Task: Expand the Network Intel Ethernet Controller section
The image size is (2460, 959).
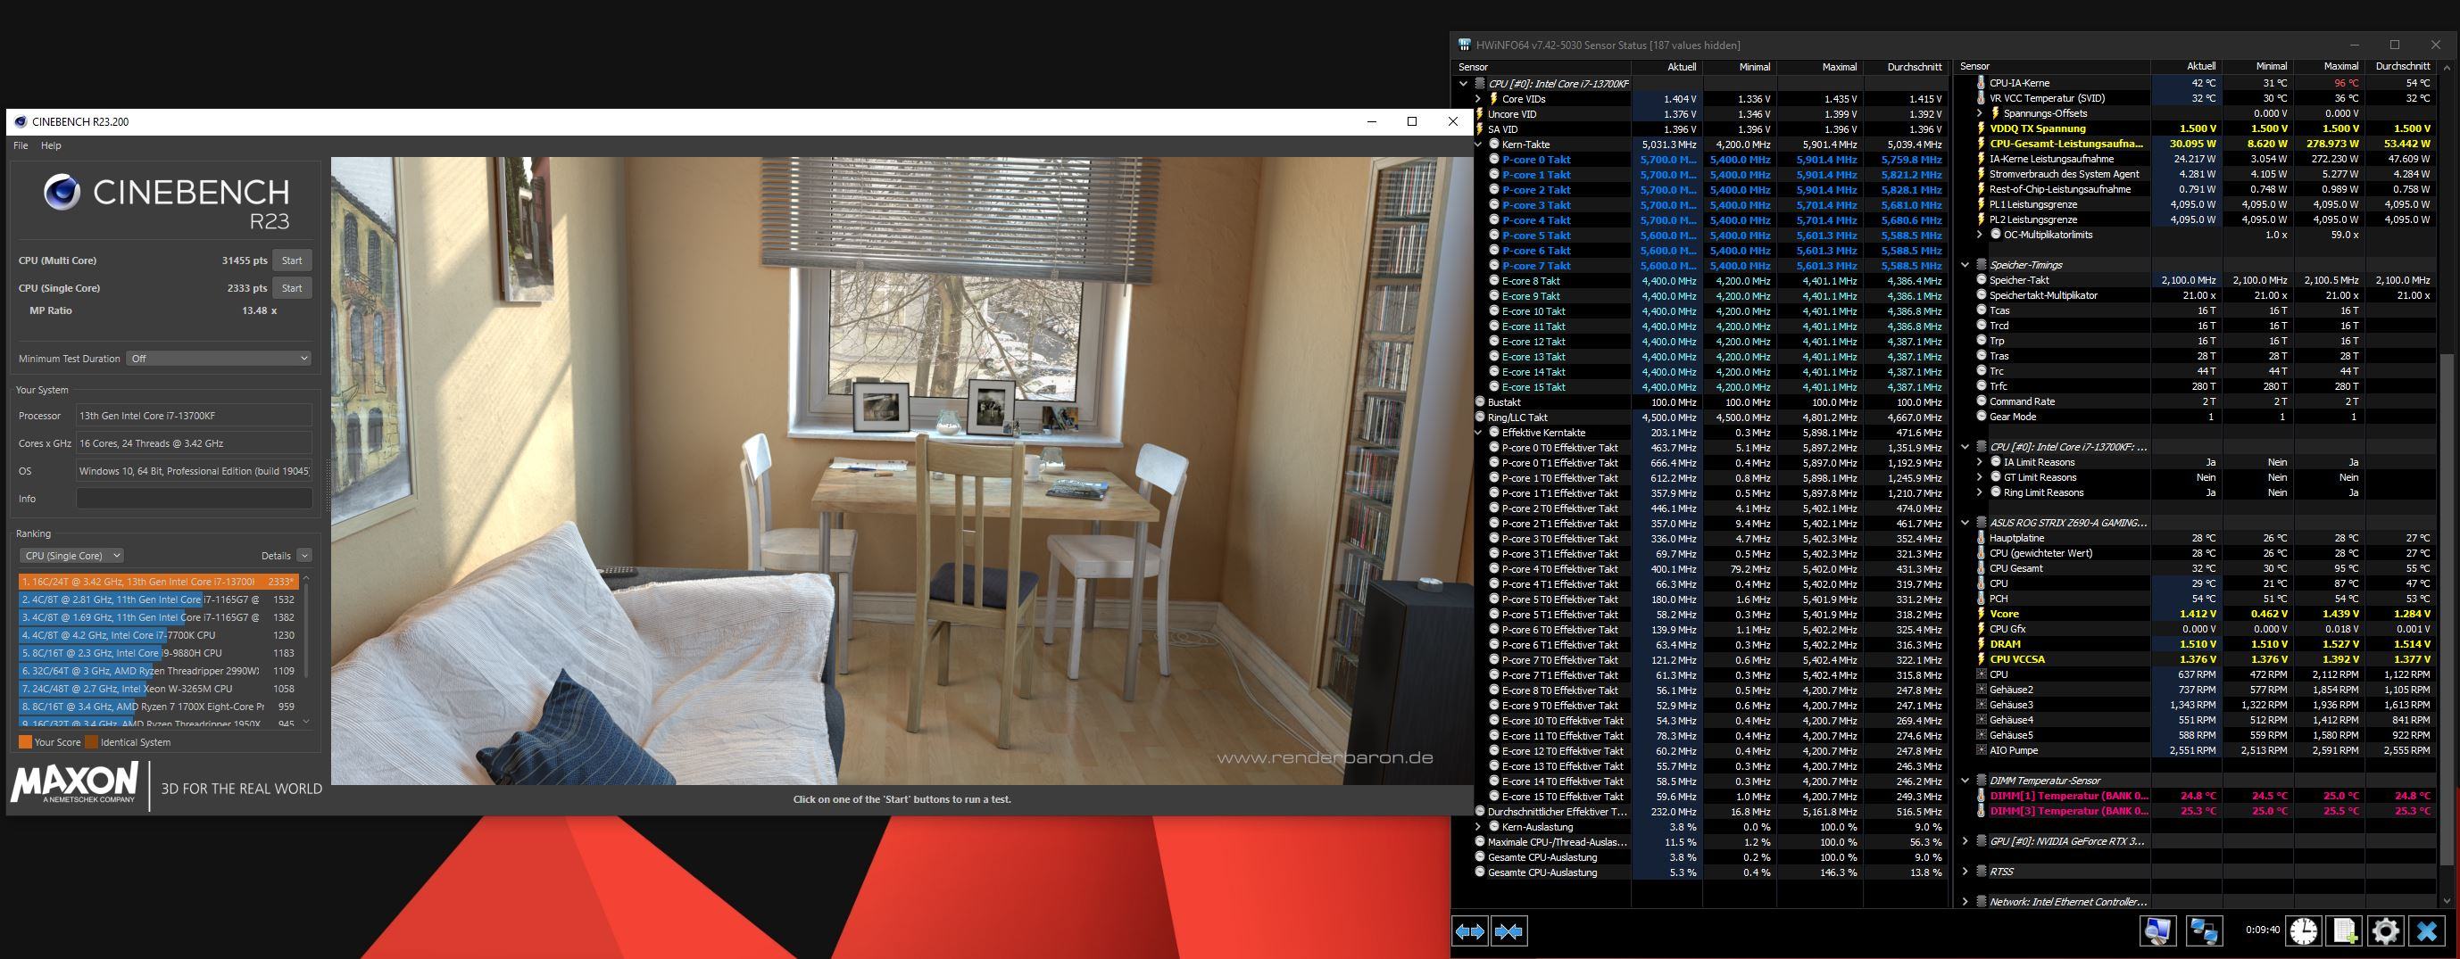Action: pos(1966,902)
